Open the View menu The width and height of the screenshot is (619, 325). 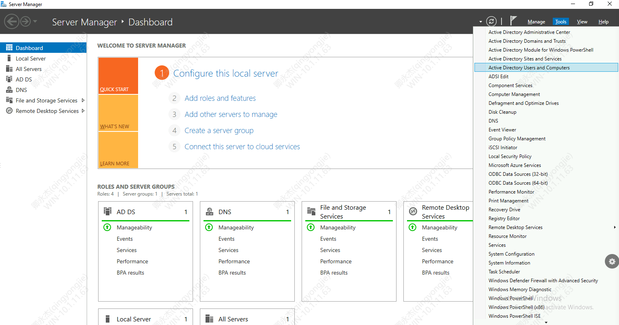tap(582, 22)
